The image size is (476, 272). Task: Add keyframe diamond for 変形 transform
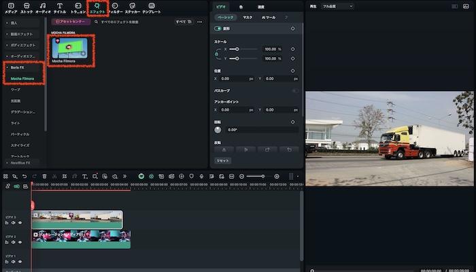tap(292, 29)
